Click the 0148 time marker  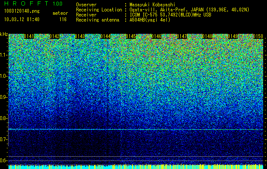click(207, 36)
